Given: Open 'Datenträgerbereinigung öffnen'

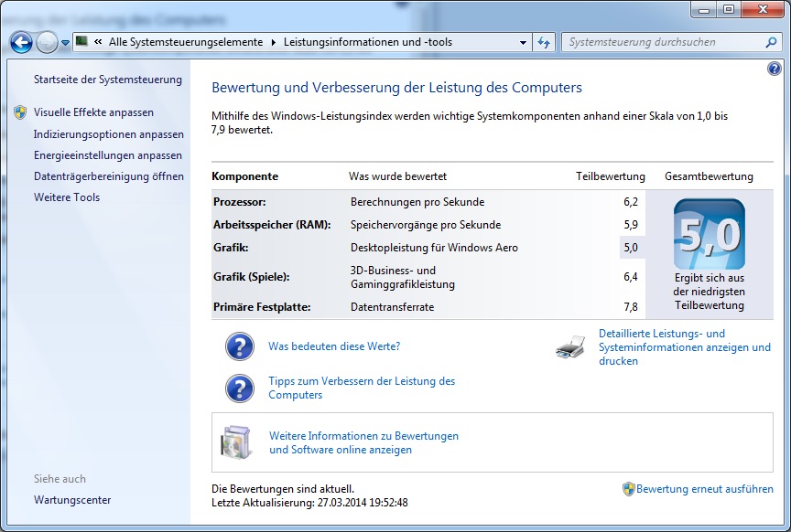Looking at the screenshot, I should pyautogui.click(x=108, y=176).
